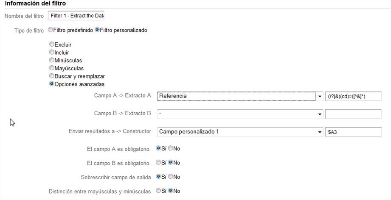The height and width of the screenshot is (200, 391).
Task: Open the Campo A Referencia dropdown
Action: click(240, 96)
